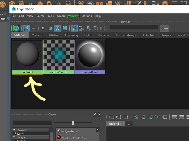Sort Browser items by time
The height and width of the screenshot is (141, 189).
(x=89, y=28)
